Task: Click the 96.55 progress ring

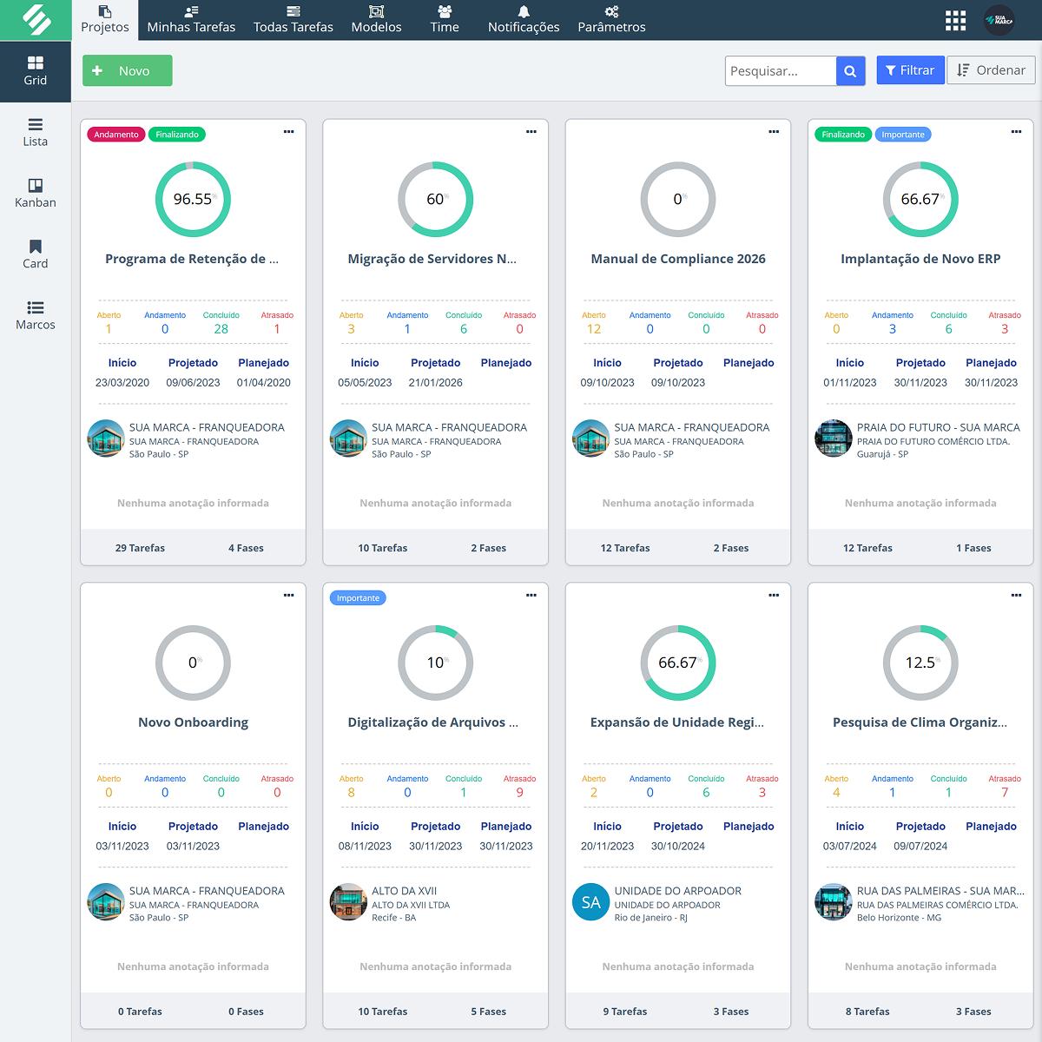Action: [193, 200]
